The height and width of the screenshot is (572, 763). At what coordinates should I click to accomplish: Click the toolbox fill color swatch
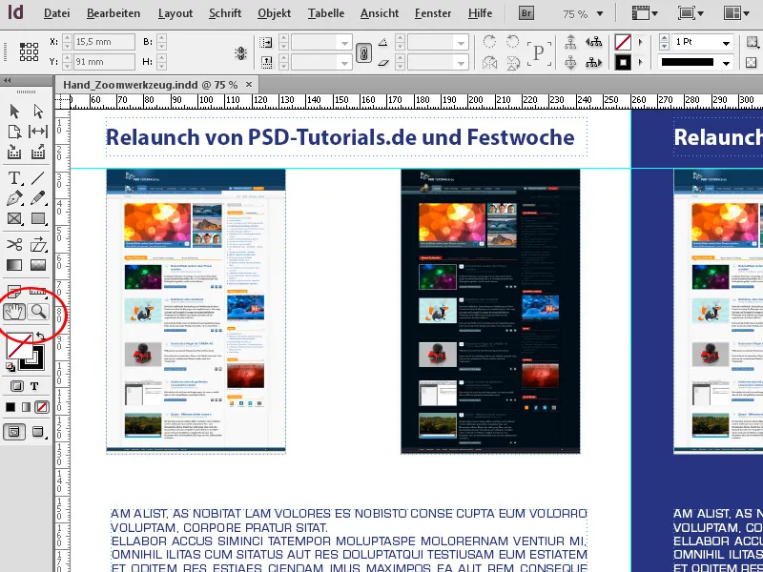tap(19, 345)
